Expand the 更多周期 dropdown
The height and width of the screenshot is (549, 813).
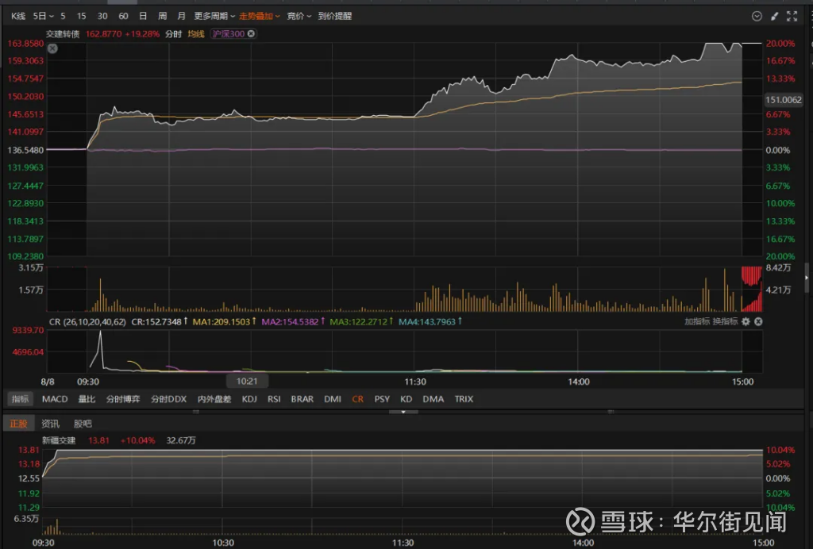[214, 16]
